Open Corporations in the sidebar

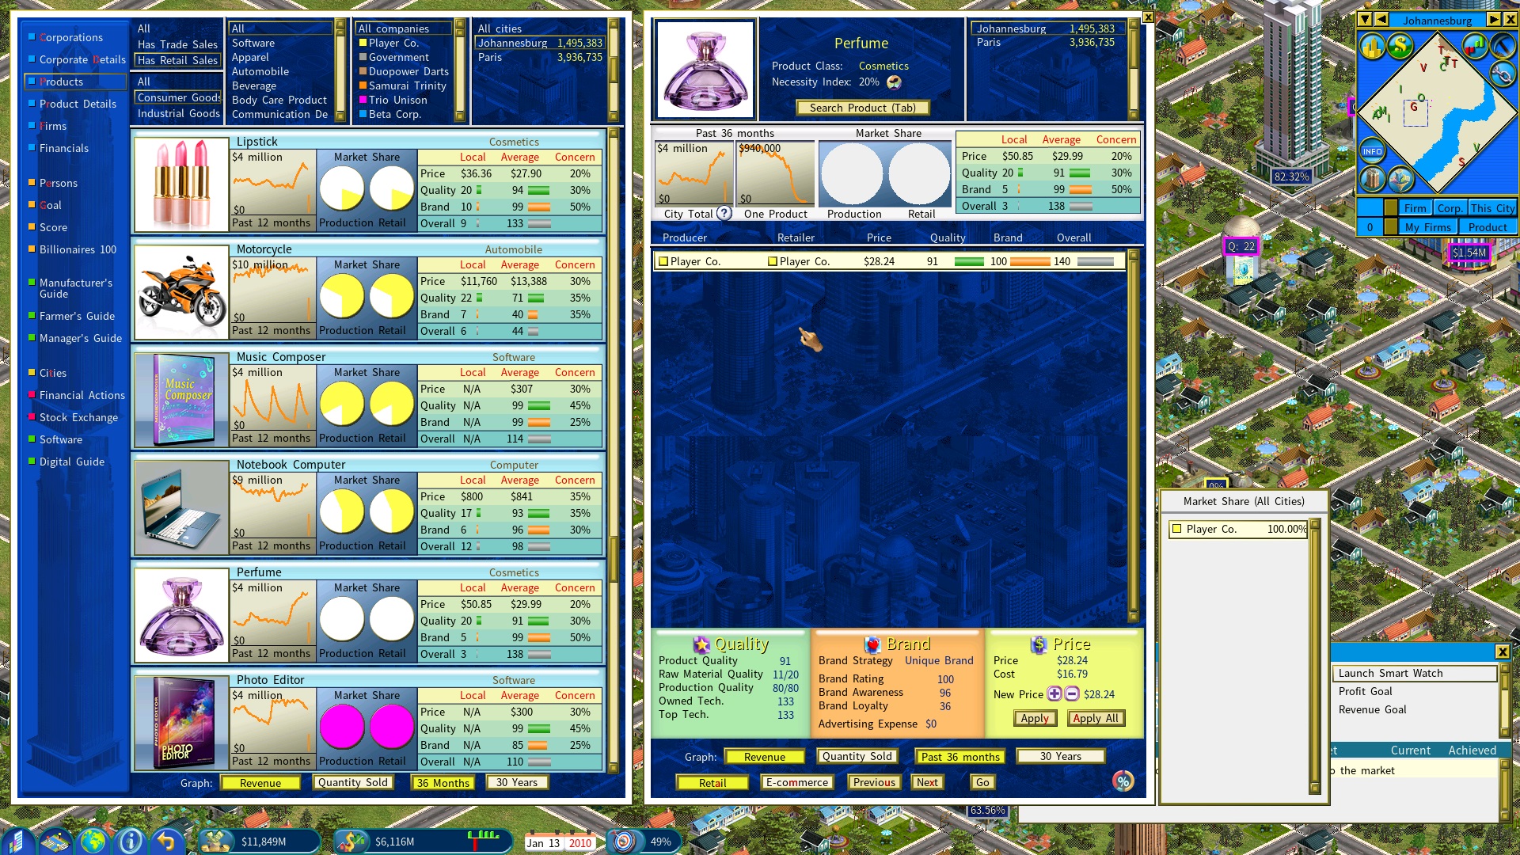pos(71,37)
